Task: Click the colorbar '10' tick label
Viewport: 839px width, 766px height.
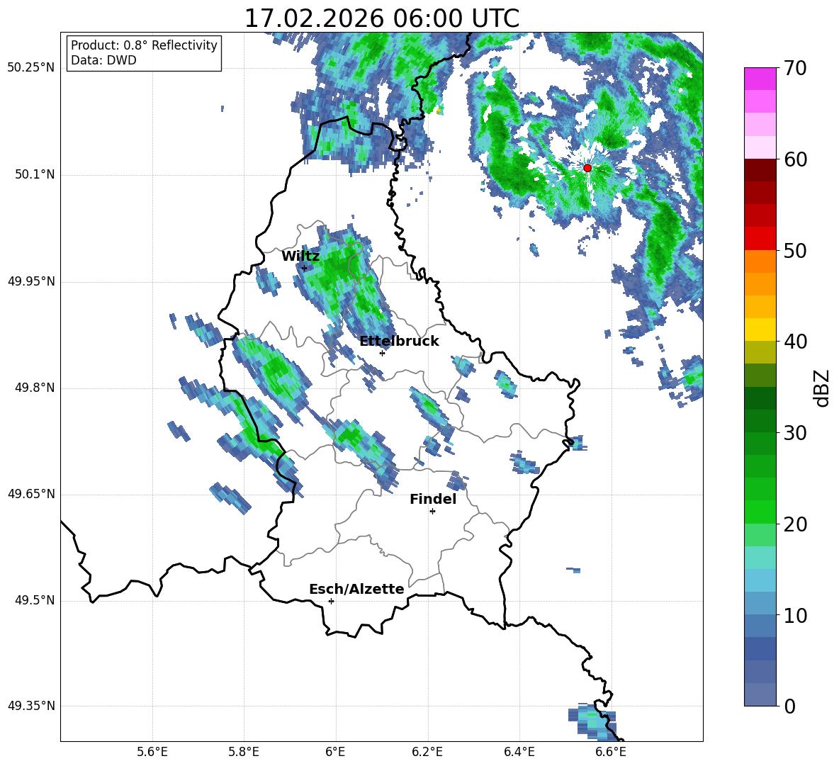Action: point(795,615)
